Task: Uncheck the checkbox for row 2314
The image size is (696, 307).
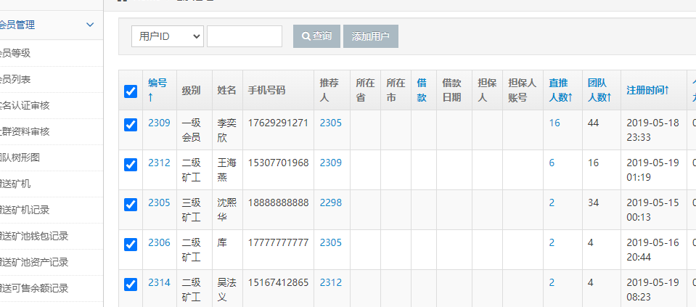Action: pos(131,284)
